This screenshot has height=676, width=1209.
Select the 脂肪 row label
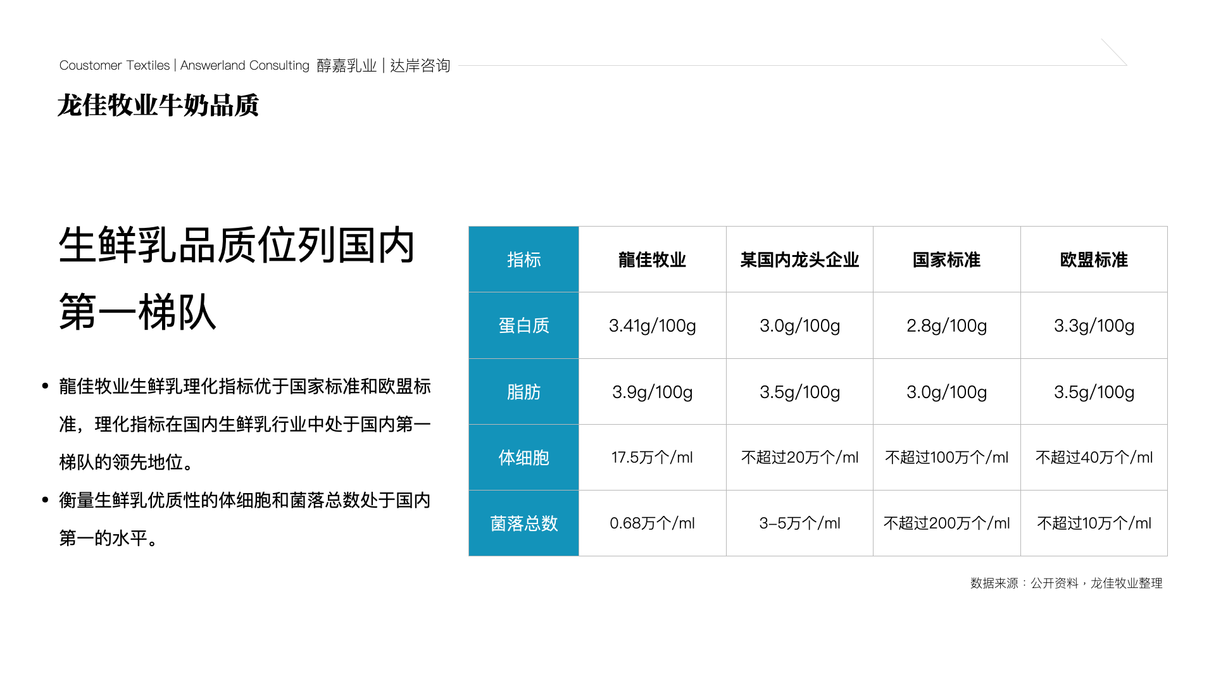[523, 392]
